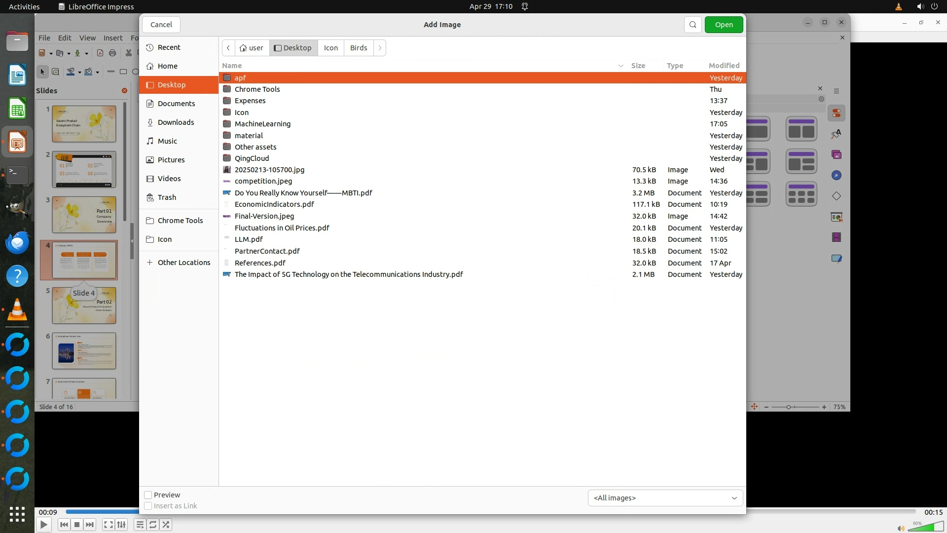This screenshot has width=947, height=533.
Task: Toggle fullscreen in the video player
Action: point(109,525)
